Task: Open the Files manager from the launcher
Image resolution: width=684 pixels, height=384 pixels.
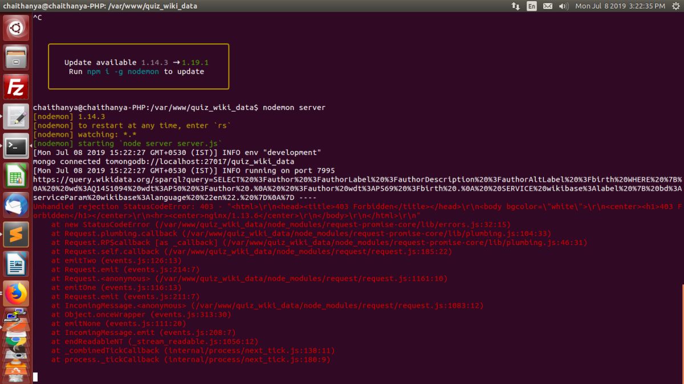Action: click(x=16, y=58)
